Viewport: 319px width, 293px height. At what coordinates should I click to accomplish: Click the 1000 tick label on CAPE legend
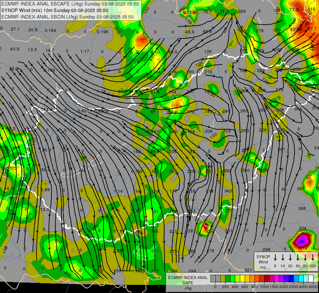click(x=264, y=287)
